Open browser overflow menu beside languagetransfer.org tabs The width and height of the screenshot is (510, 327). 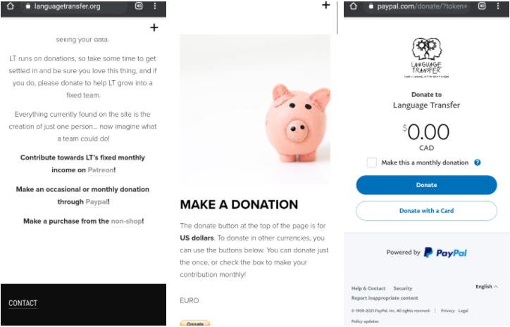pos(155,6)
